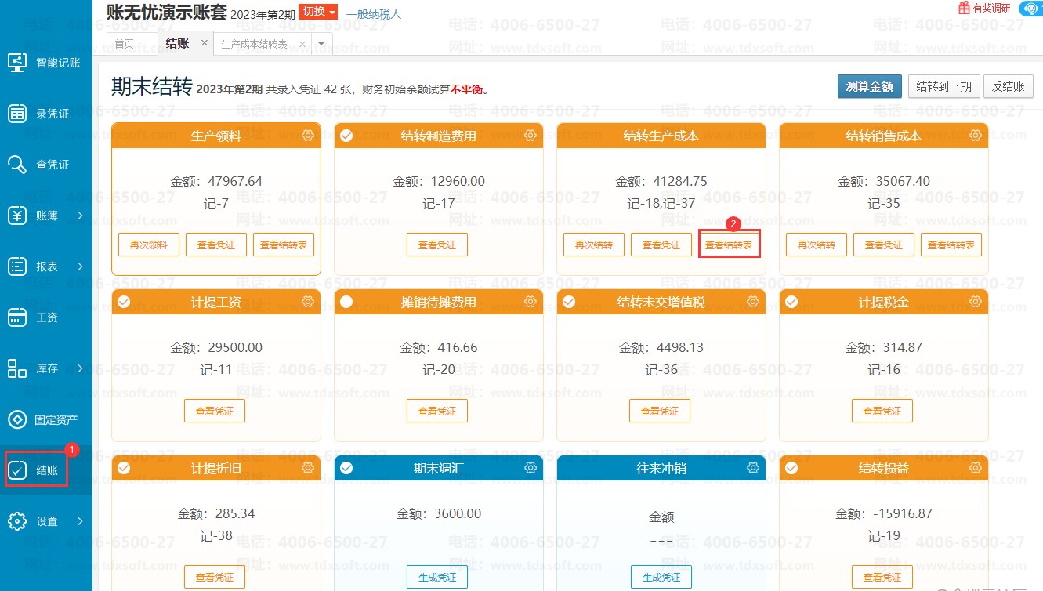Toggle check circle on 结转制造费用 card

pyautogui.click(x=346, y=136)
